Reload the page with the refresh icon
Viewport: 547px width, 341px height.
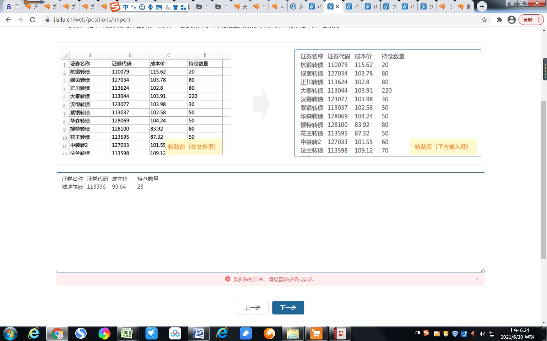coord(33,20)
